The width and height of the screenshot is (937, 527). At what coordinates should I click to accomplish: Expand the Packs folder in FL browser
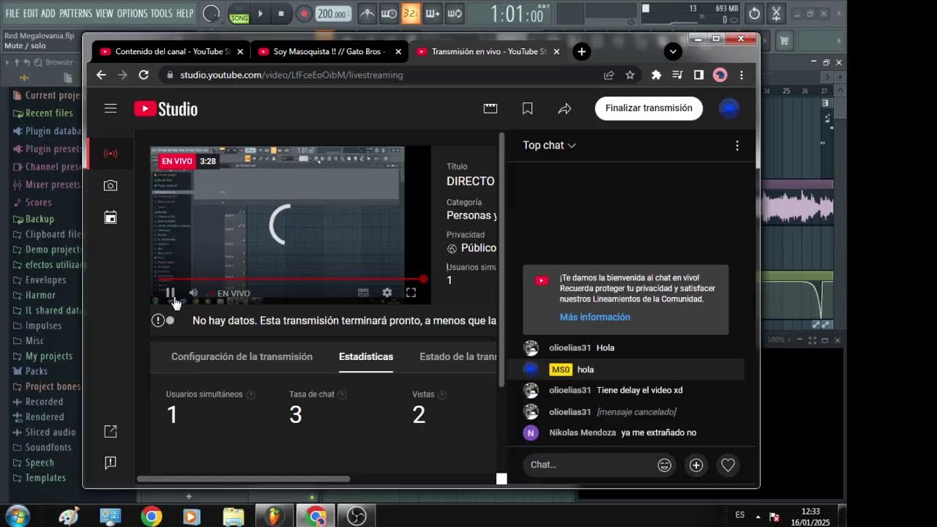30,371
